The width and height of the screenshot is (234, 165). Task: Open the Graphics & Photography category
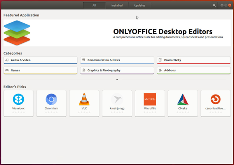[x=117, y=70]
